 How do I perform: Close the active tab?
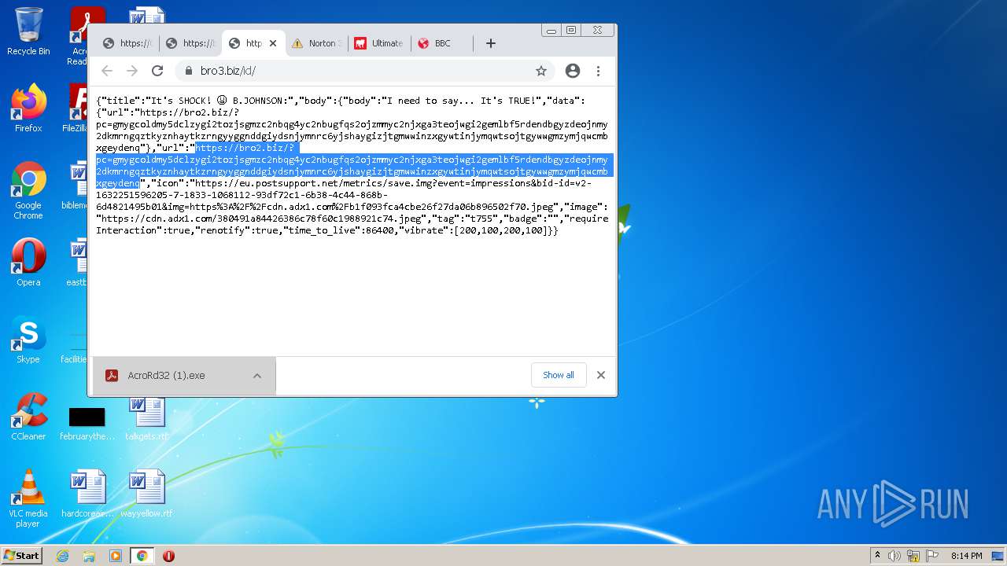pyautogui.click(x=273, y=43)
